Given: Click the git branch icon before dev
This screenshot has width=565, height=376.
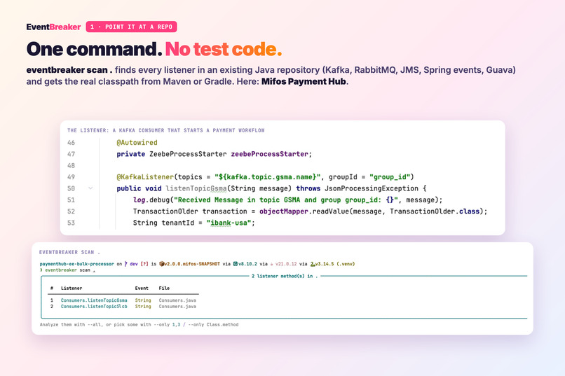Looking at the screenshot, I should [x=125, y=264].
